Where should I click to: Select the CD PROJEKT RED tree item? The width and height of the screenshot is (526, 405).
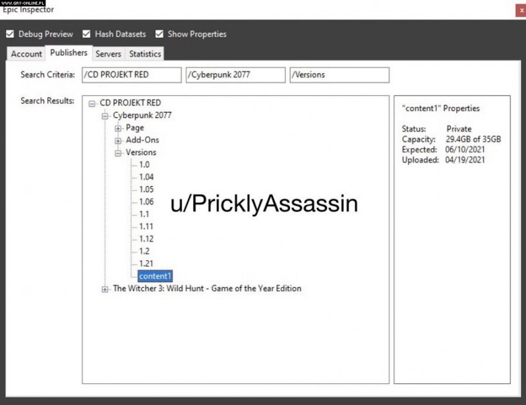click(x=130, y=103)
